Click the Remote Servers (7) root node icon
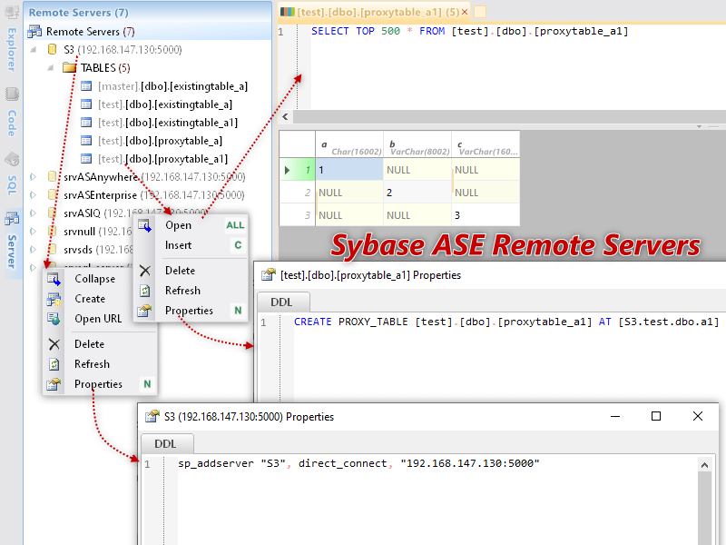 (34, 32)
